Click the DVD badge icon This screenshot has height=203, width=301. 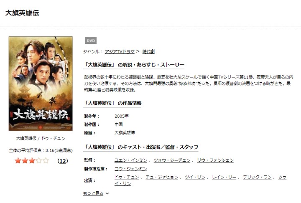pyautogui.click(x=91, y=41)
